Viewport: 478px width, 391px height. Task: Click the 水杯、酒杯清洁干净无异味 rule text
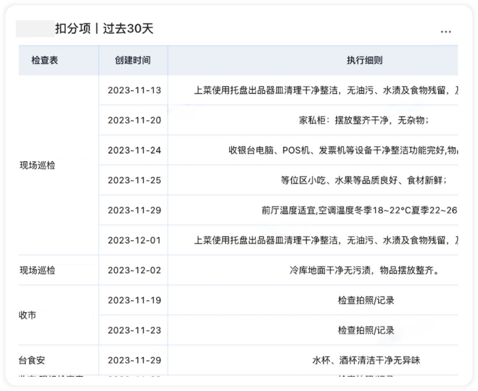point(366,360)
